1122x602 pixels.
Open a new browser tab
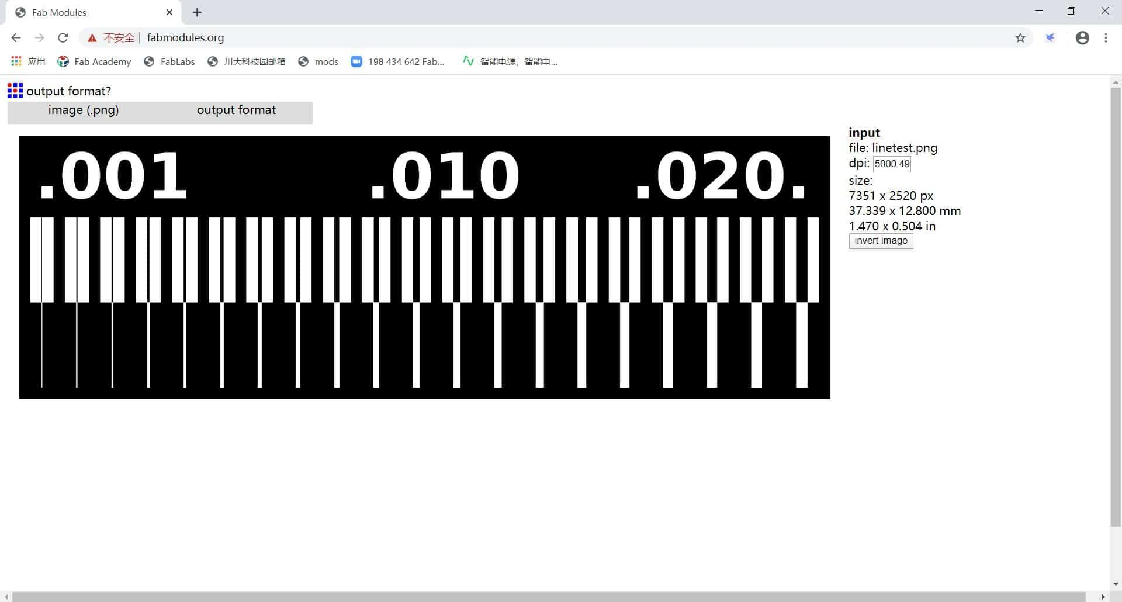[197, 12]
